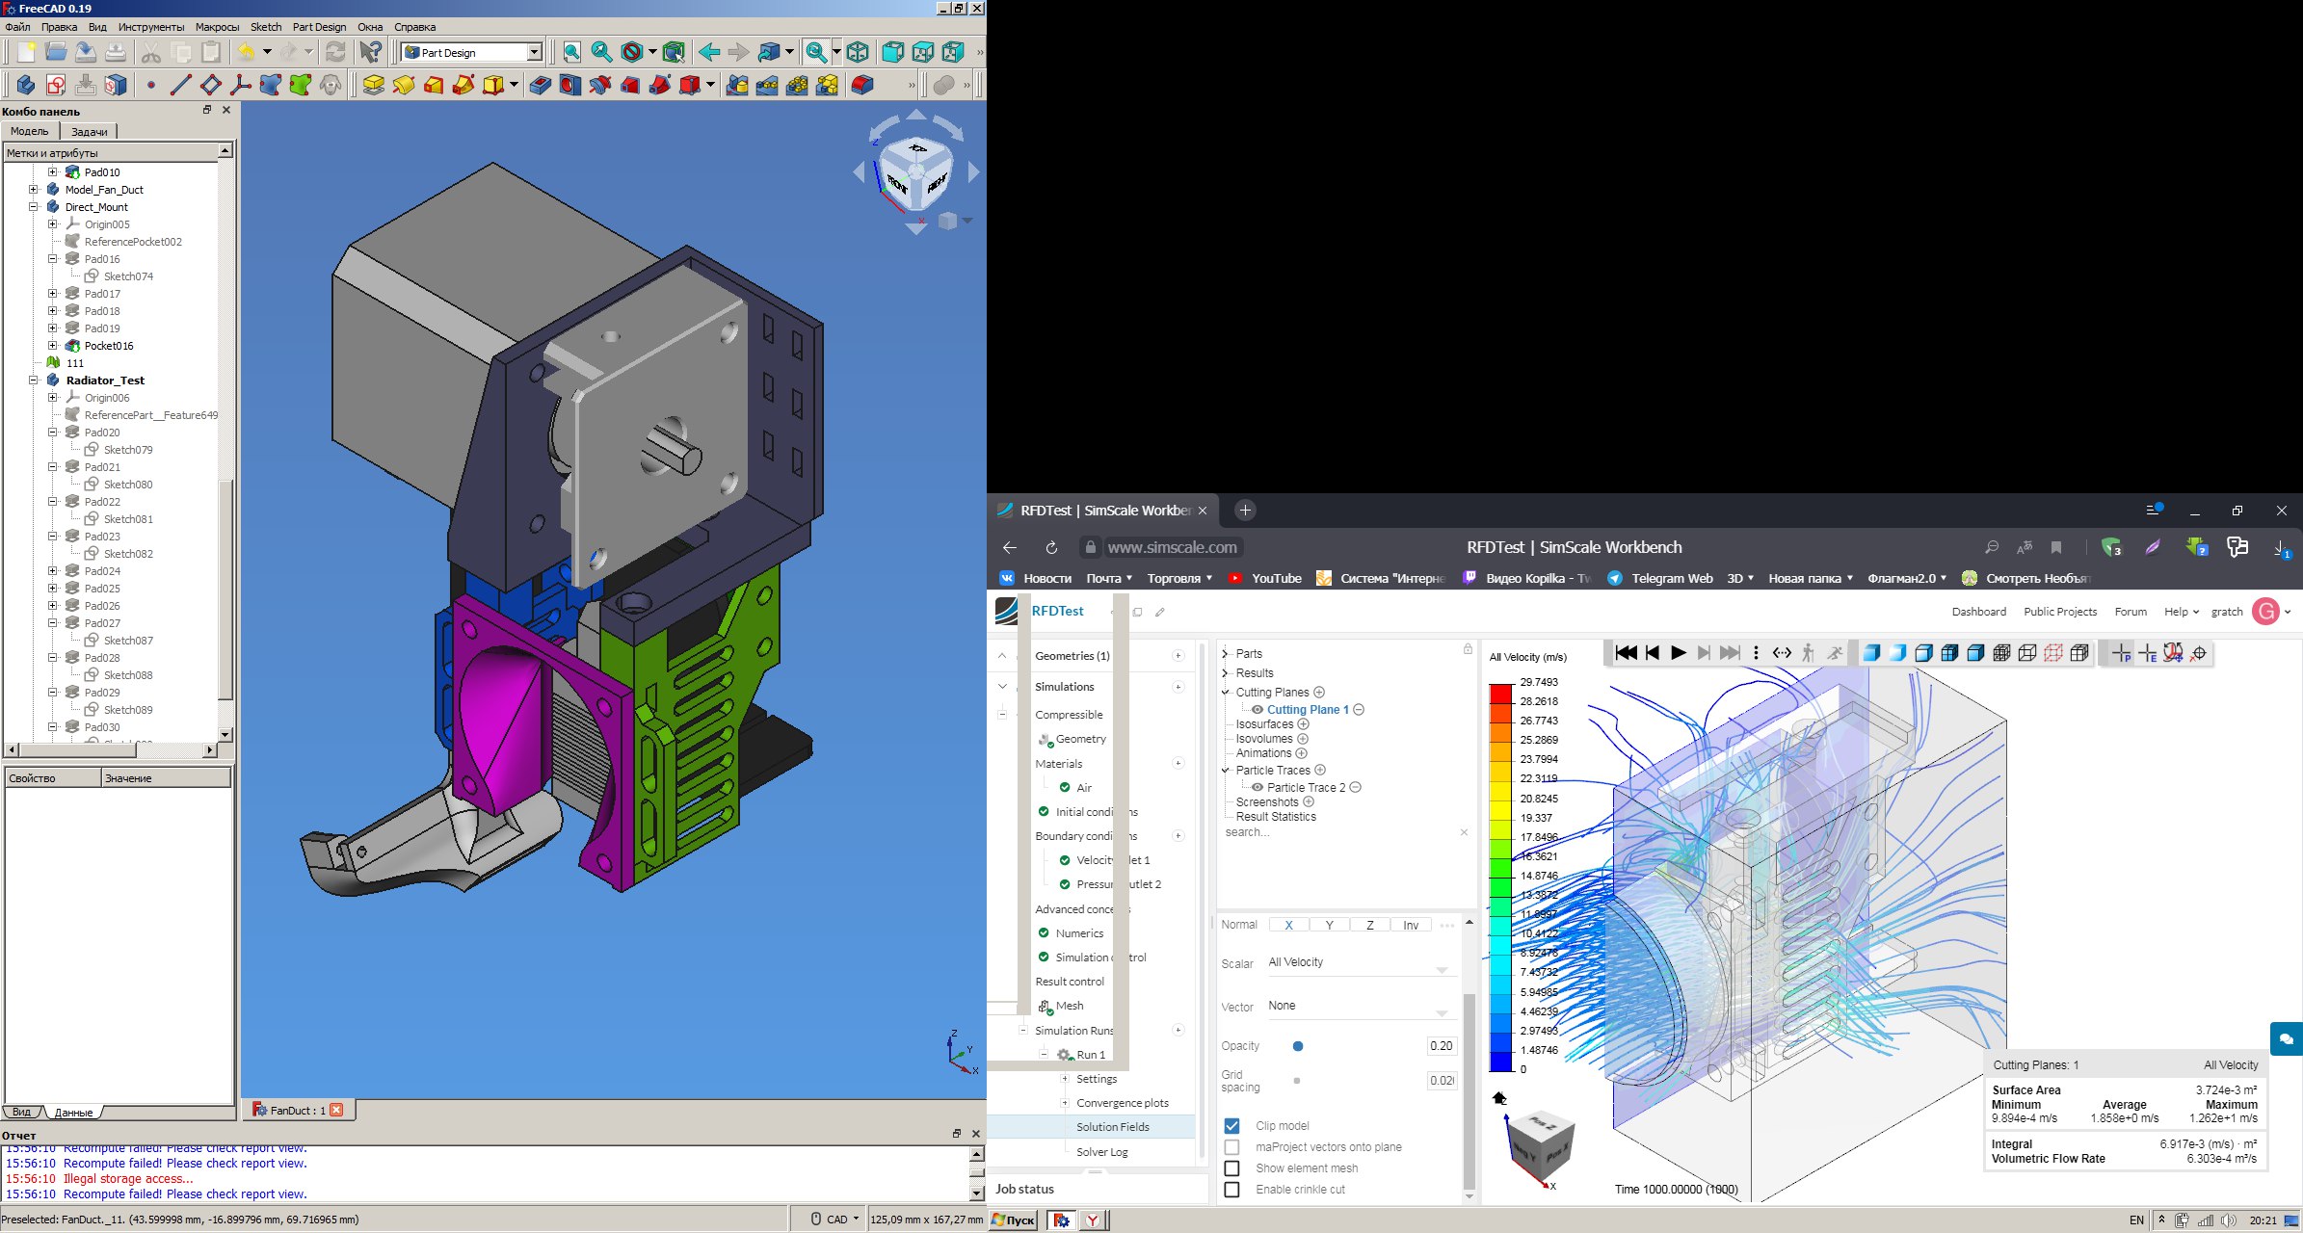The image size is (2303, 1233).
Task: Enable Show element mesh checkbox
Action: pos(1231,1168)
